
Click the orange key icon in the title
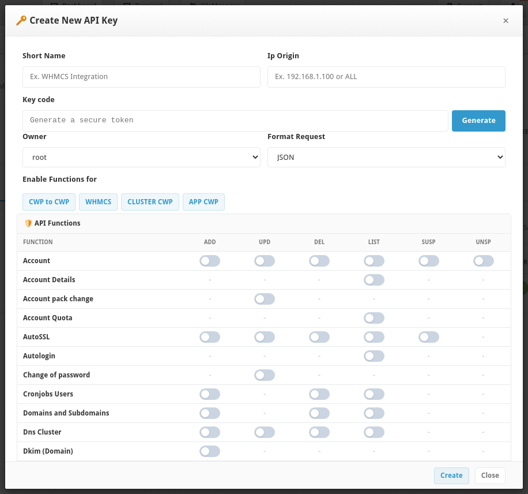click(x=21, y=21)
